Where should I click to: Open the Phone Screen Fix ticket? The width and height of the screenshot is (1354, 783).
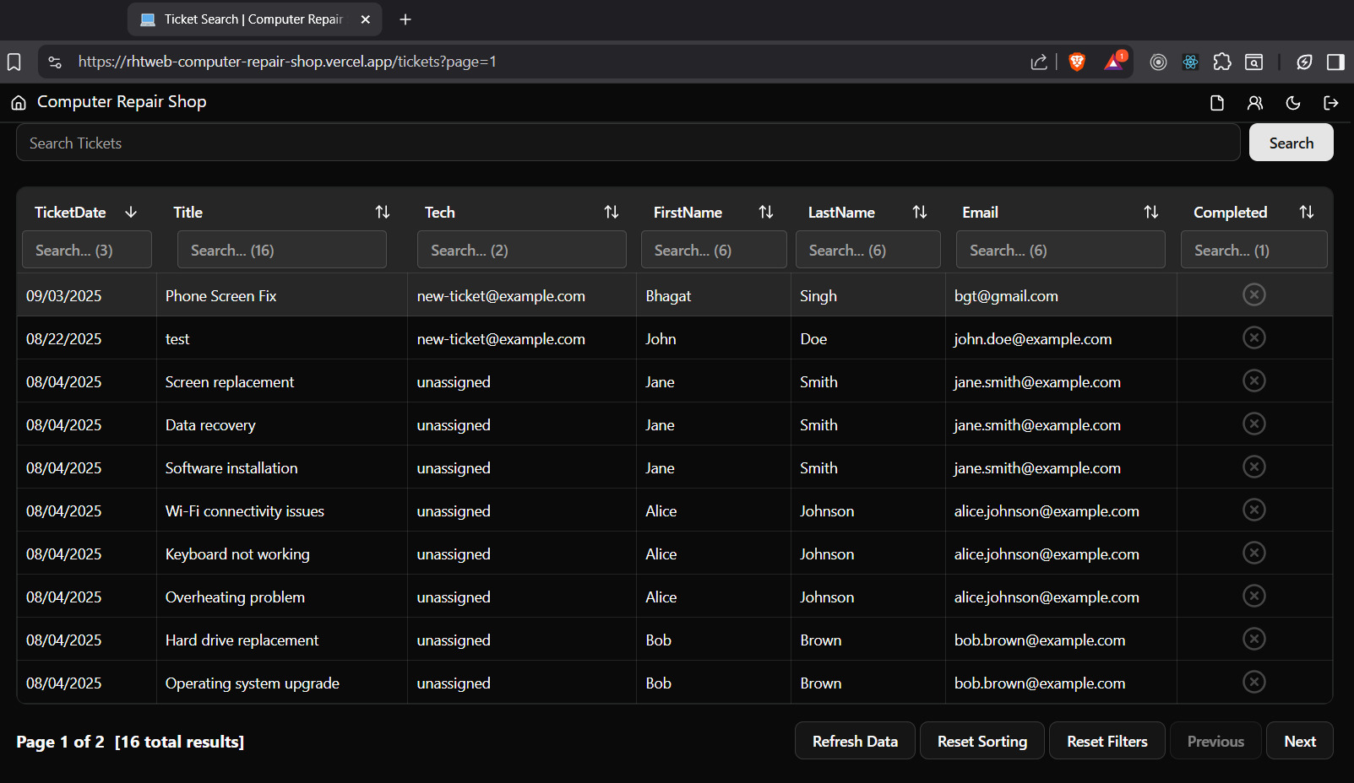click(x=220, y=296)
